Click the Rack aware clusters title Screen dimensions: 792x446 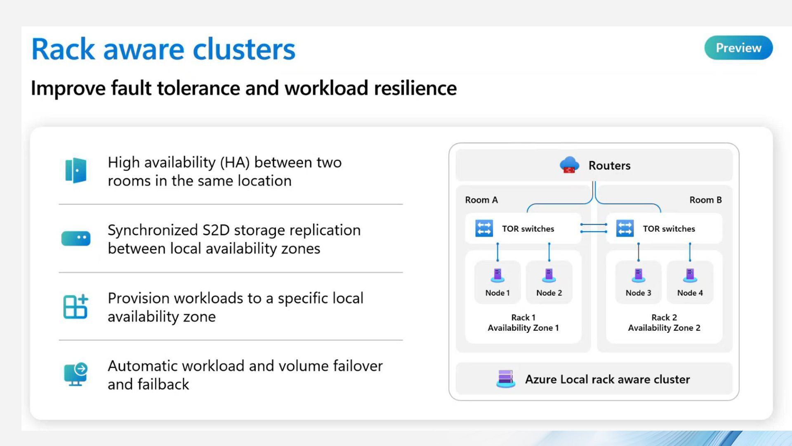163,50
